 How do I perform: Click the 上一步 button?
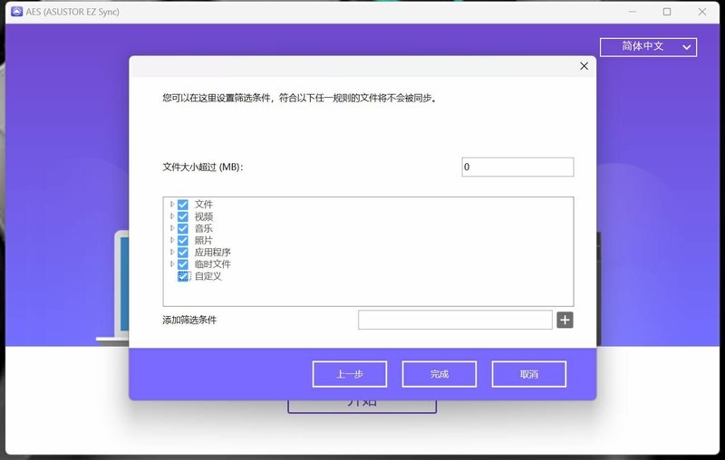pos(350,374)
